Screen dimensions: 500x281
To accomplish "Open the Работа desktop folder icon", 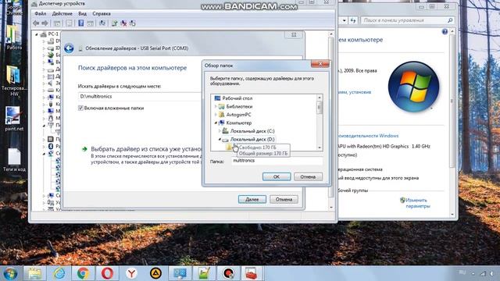I will 14,37.
